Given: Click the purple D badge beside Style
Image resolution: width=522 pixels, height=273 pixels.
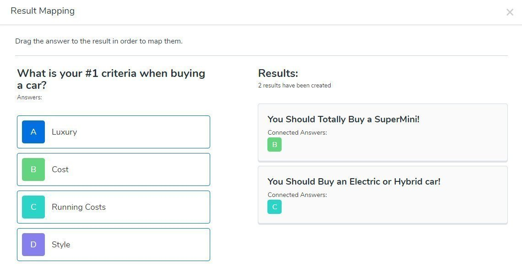Looking at the screenshot, I should coord(33,245).
